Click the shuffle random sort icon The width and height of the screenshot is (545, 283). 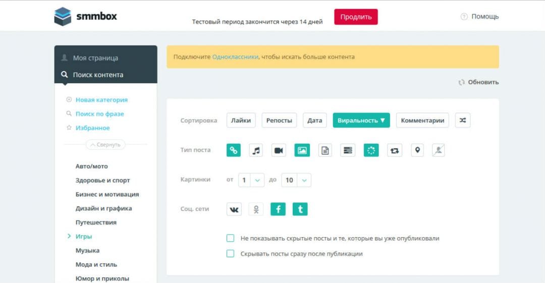pos(463,120)
